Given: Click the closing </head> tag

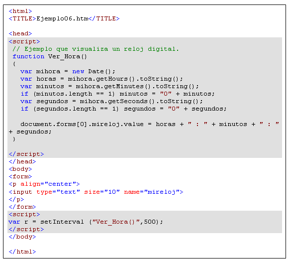Looking at the screenshot, I should click(22, 161).
